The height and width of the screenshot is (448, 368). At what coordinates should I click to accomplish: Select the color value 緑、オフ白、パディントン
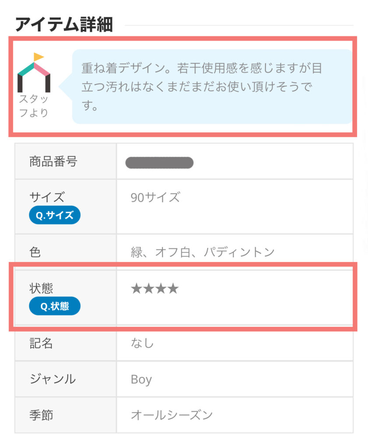click(x=202, y=252)
